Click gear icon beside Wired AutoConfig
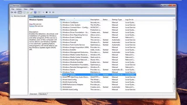Image resolution: width=187 pixels, height=105 pixels. pos(61,80)
